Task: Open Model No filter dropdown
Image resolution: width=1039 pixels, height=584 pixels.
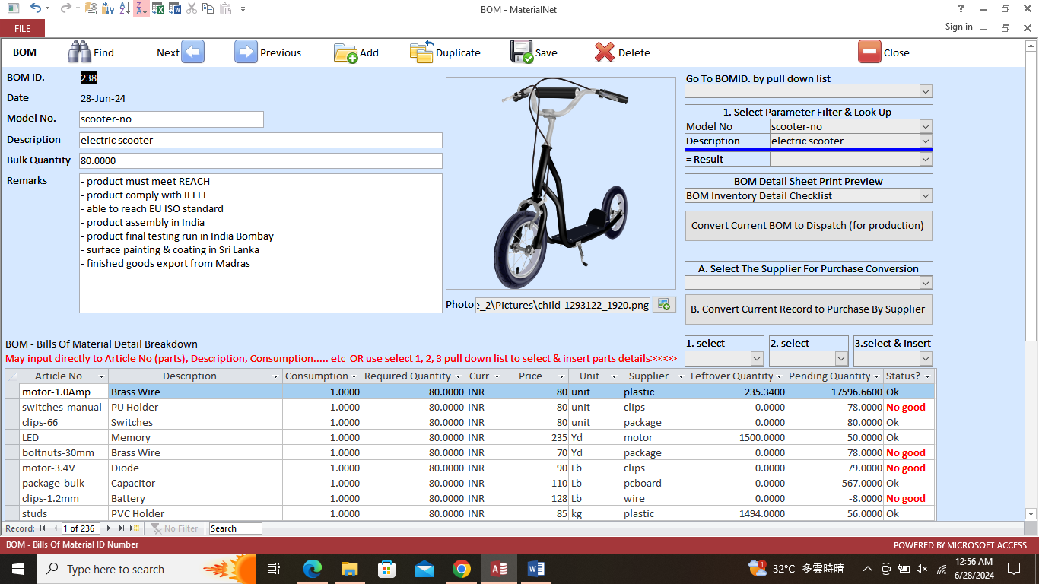Action: tap(926, 126)
